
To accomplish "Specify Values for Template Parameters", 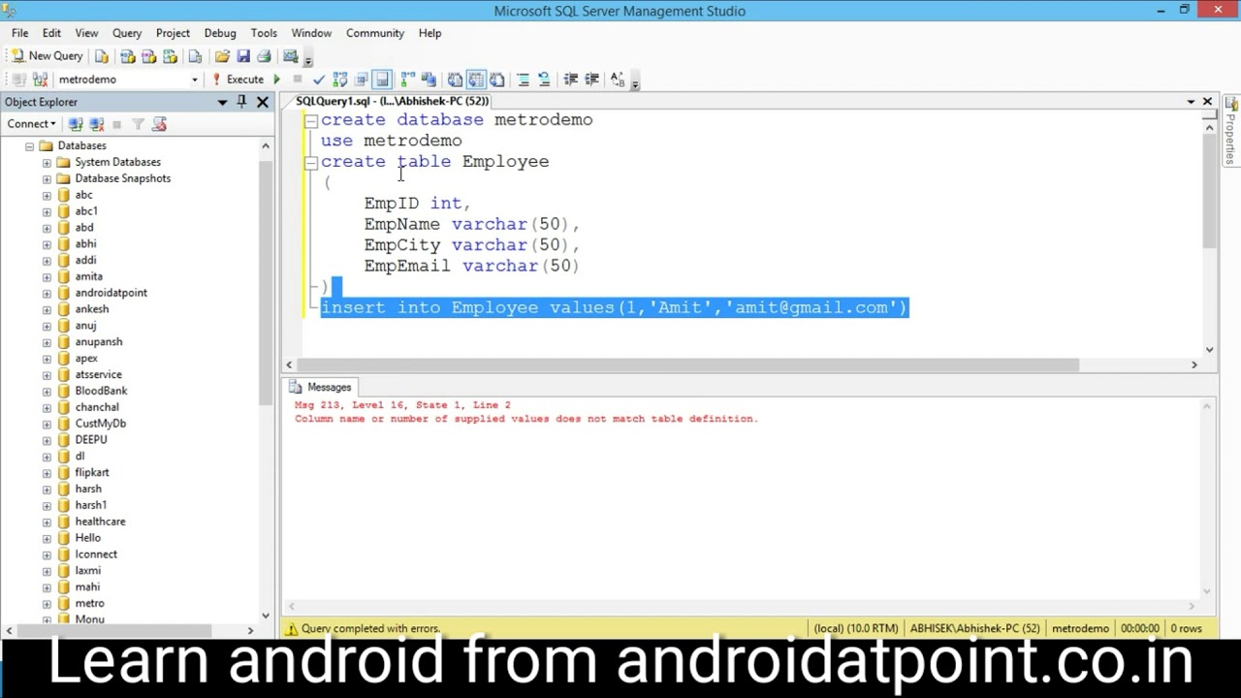I will [x=618, y=79].
